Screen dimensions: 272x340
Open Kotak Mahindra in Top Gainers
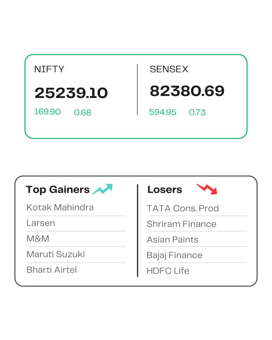[x=60, y=207]
